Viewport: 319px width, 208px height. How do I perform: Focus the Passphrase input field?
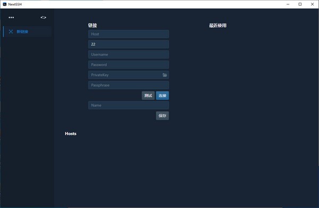coord(128,85)
